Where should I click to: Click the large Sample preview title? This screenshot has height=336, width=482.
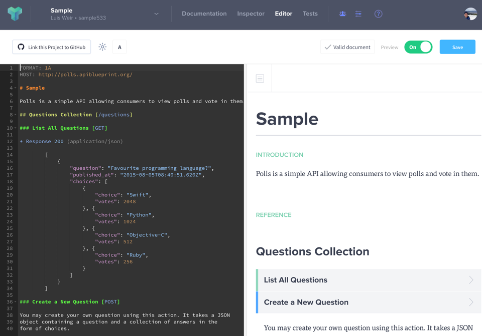(x=287, y=119)
